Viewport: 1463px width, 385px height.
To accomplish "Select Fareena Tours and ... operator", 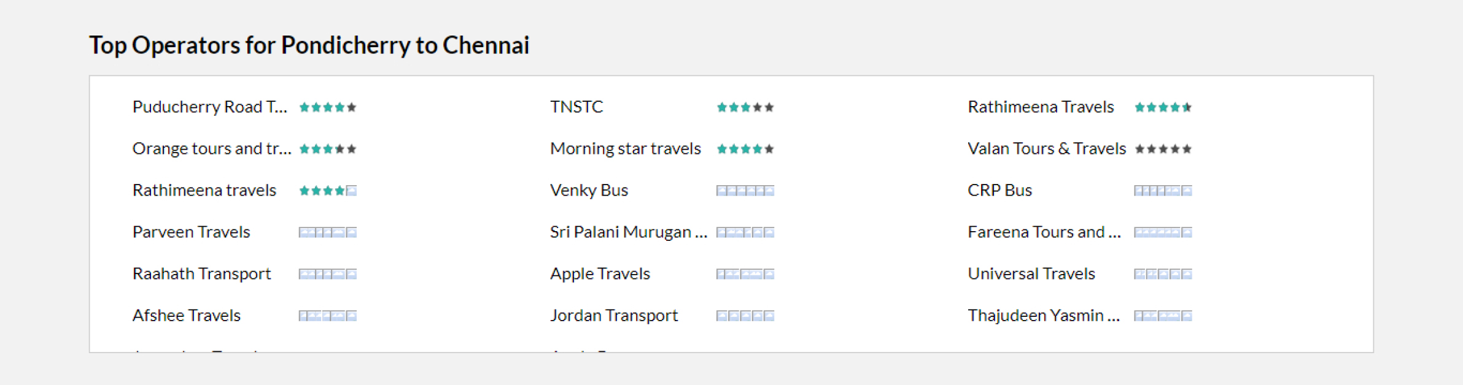I will pyautogui.click(x=1044, y=232).
